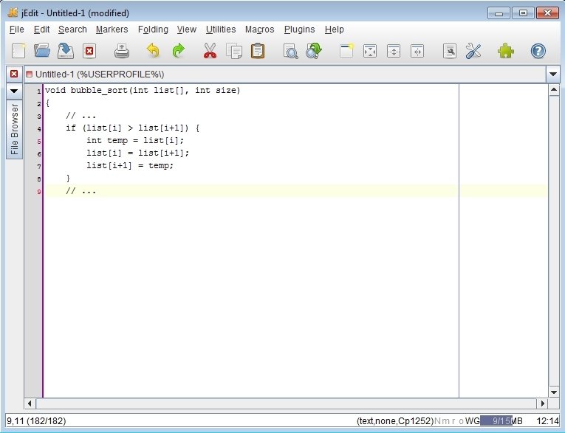
Task: Split view vertically icon
Action: click(417, 51)
